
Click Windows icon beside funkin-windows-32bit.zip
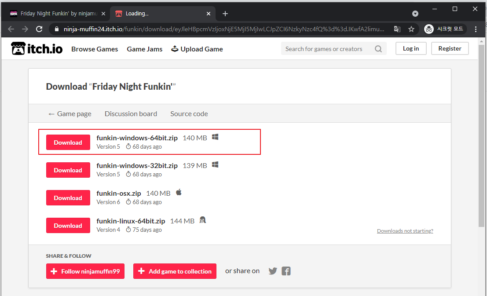pos(215,164)
